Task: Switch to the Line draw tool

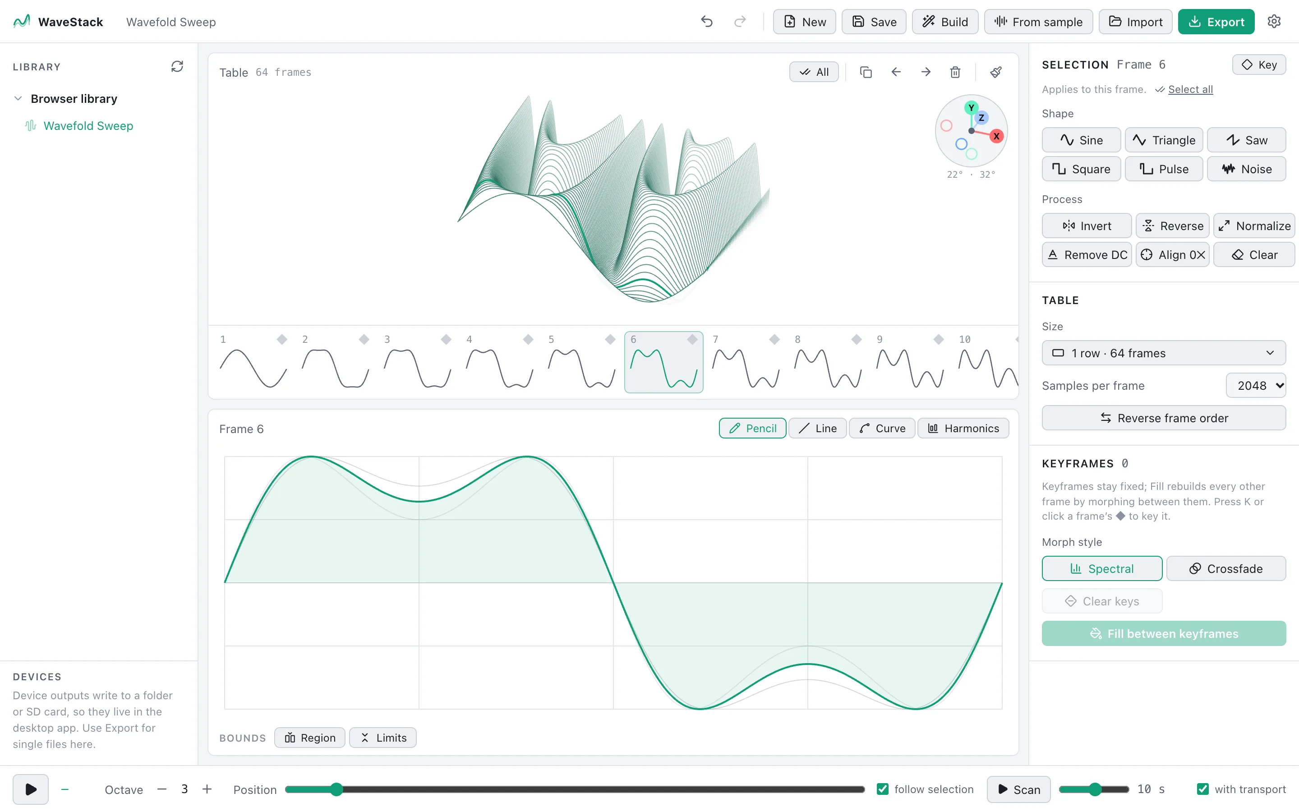Action: (x=817, y=429)
